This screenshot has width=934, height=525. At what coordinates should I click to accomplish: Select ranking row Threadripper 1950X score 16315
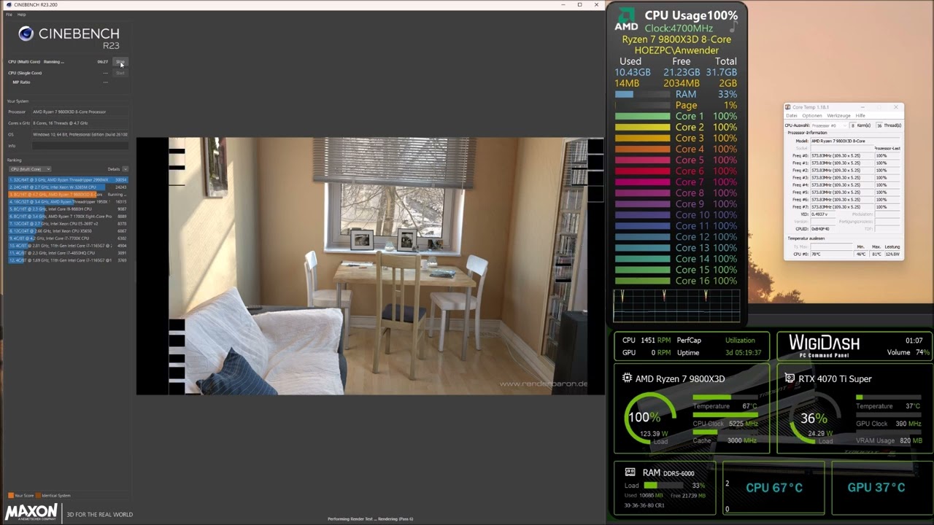(x=68, y=202)
